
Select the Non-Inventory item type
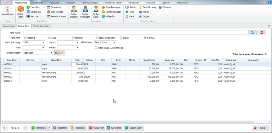pyautogui.click(x=97, y=38)
